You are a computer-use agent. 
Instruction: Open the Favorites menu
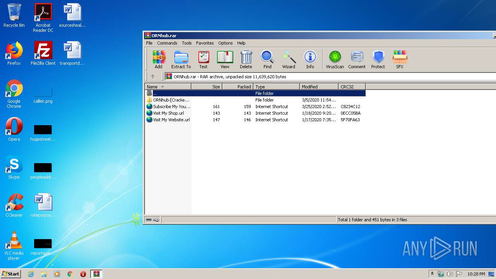click(x=205, y=43)
